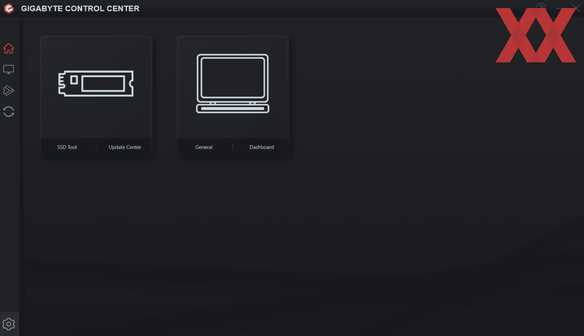This screenshot has width=584, height=336.
Task: Open the paper-plane icon in the sidebar
Action: point(9,90)
